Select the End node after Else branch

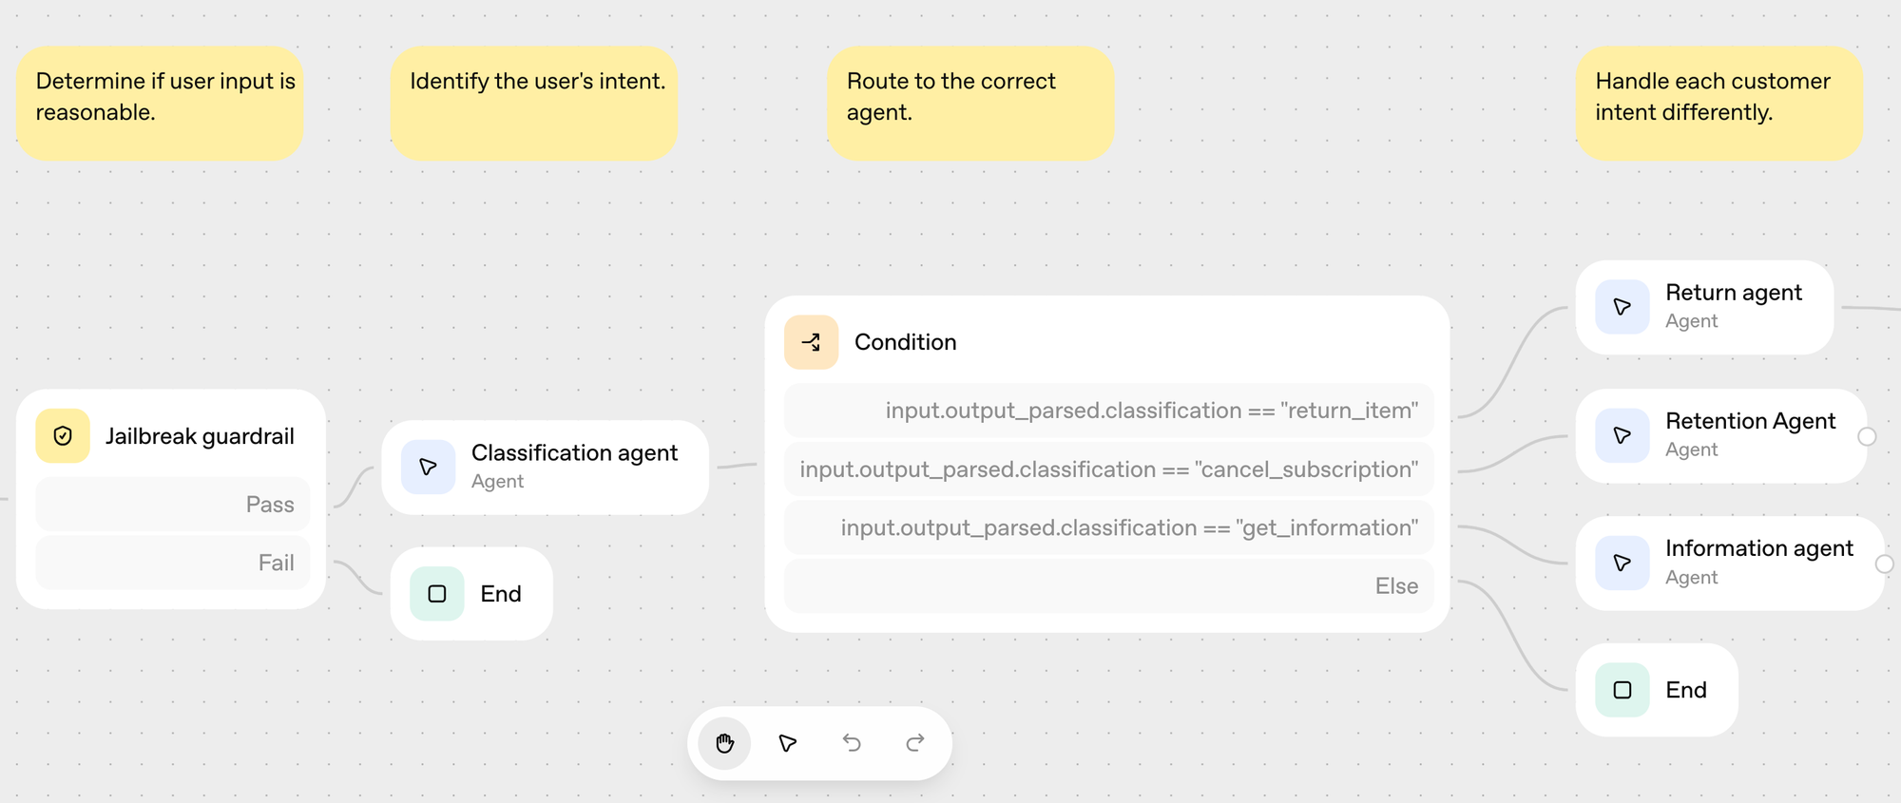click(x=1657, y=690)
